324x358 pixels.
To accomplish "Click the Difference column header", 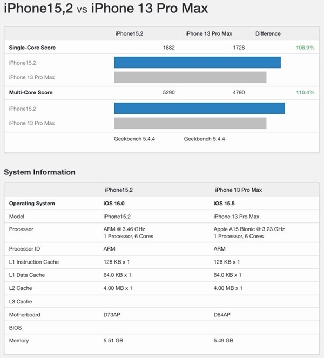I will click(268, 33).
